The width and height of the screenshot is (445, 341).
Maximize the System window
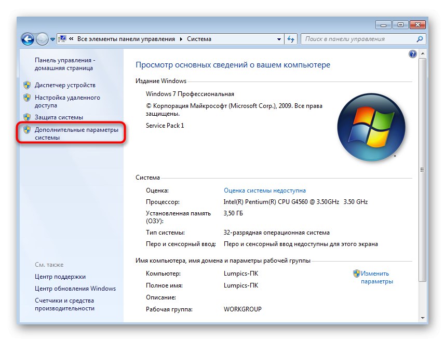(x=400, y=25)
